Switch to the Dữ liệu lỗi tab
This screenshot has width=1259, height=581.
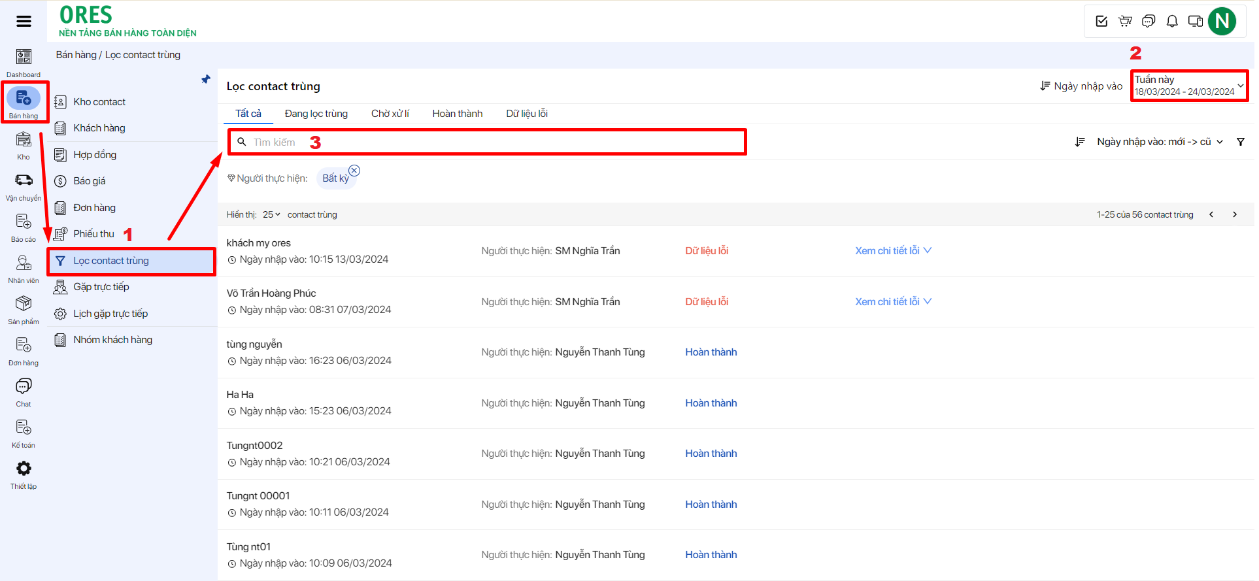(x=526, y=114)
